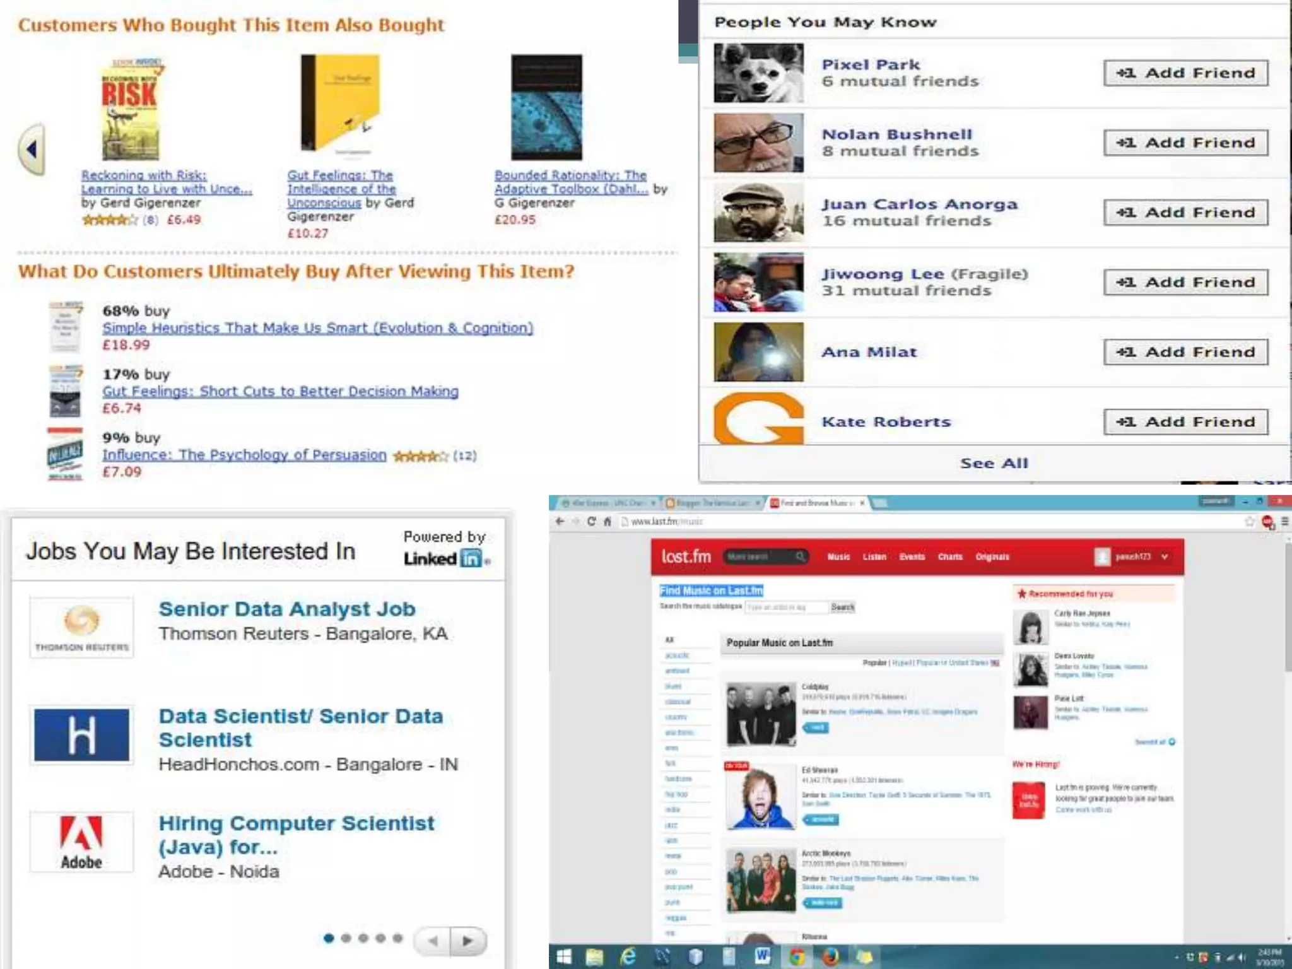This screenshot has width=1292, height=969.
Task: Open Word from the taskbar
Action: click(x=762, y=956)
